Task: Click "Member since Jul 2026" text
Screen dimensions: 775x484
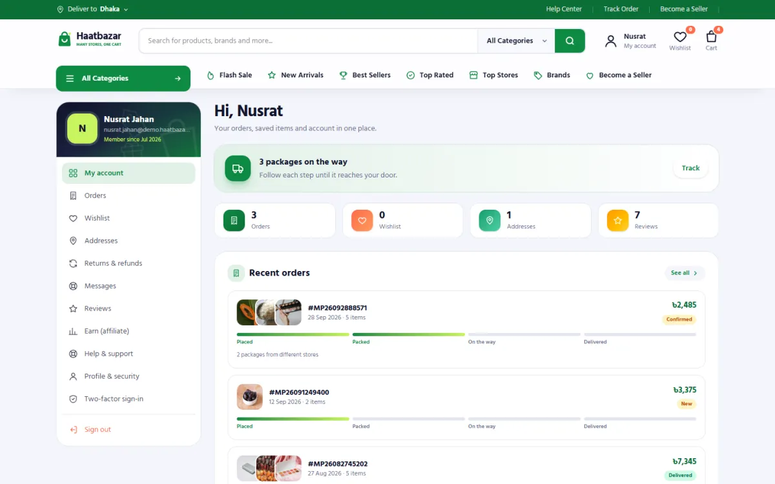Action: [132, 139]
